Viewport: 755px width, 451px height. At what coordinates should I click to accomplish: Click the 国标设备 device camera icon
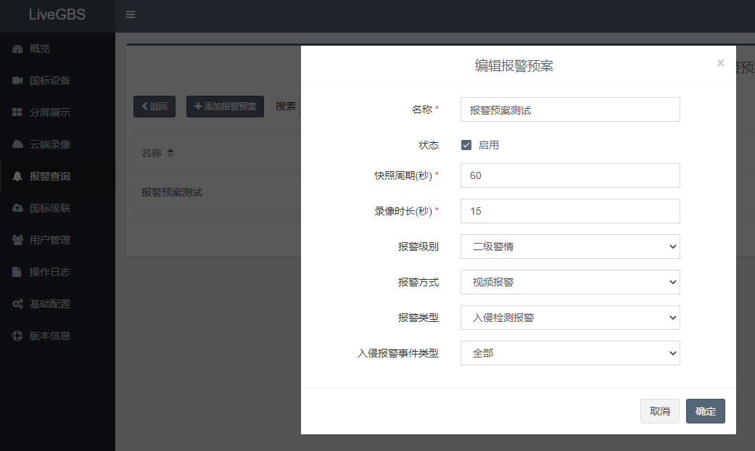pyautogui.click(x=16, y=80)
